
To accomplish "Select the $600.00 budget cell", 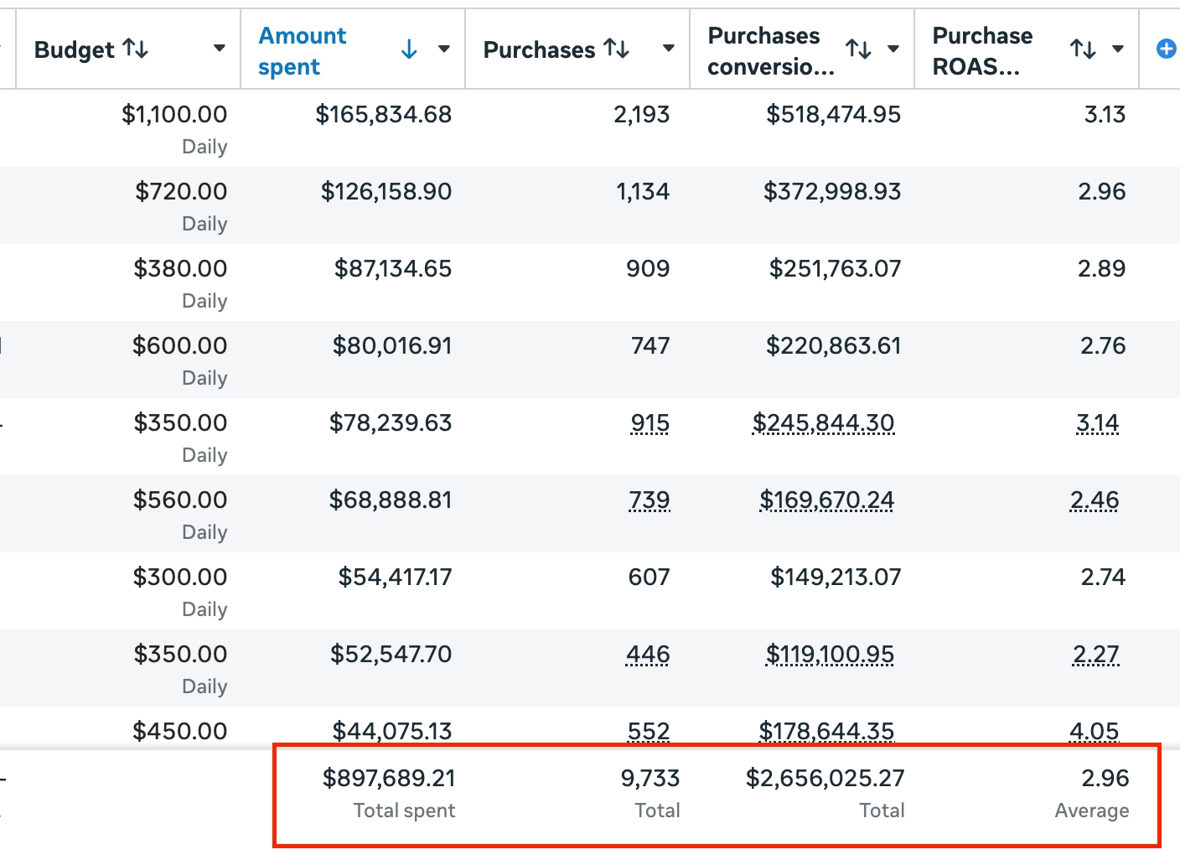I will [x=180, y=346].
